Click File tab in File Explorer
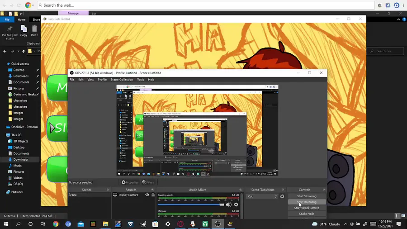 (7, 19)
